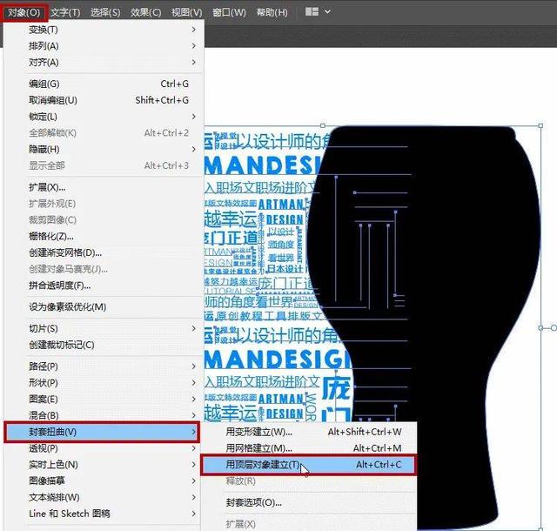Expand the 形状(P) submenu
This screenshot has height=531, width=557.
tap(103, 383)
